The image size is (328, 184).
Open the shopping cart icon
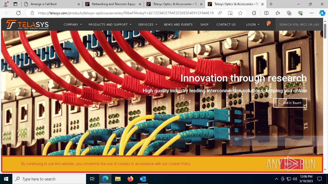click(268, 24)
